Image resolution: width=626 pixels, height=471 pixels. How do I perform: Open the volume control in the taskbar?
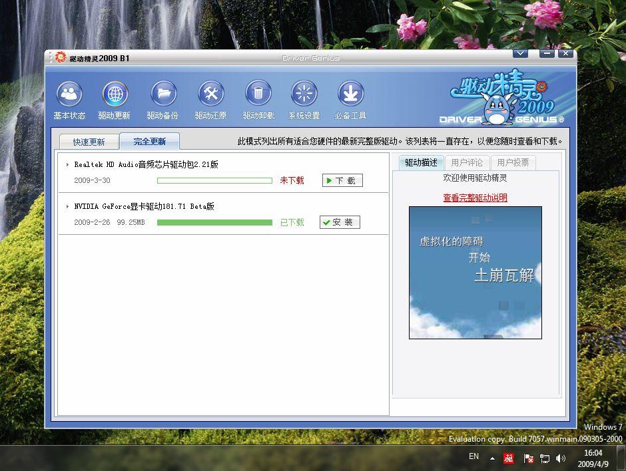click(x=560, y=458)
